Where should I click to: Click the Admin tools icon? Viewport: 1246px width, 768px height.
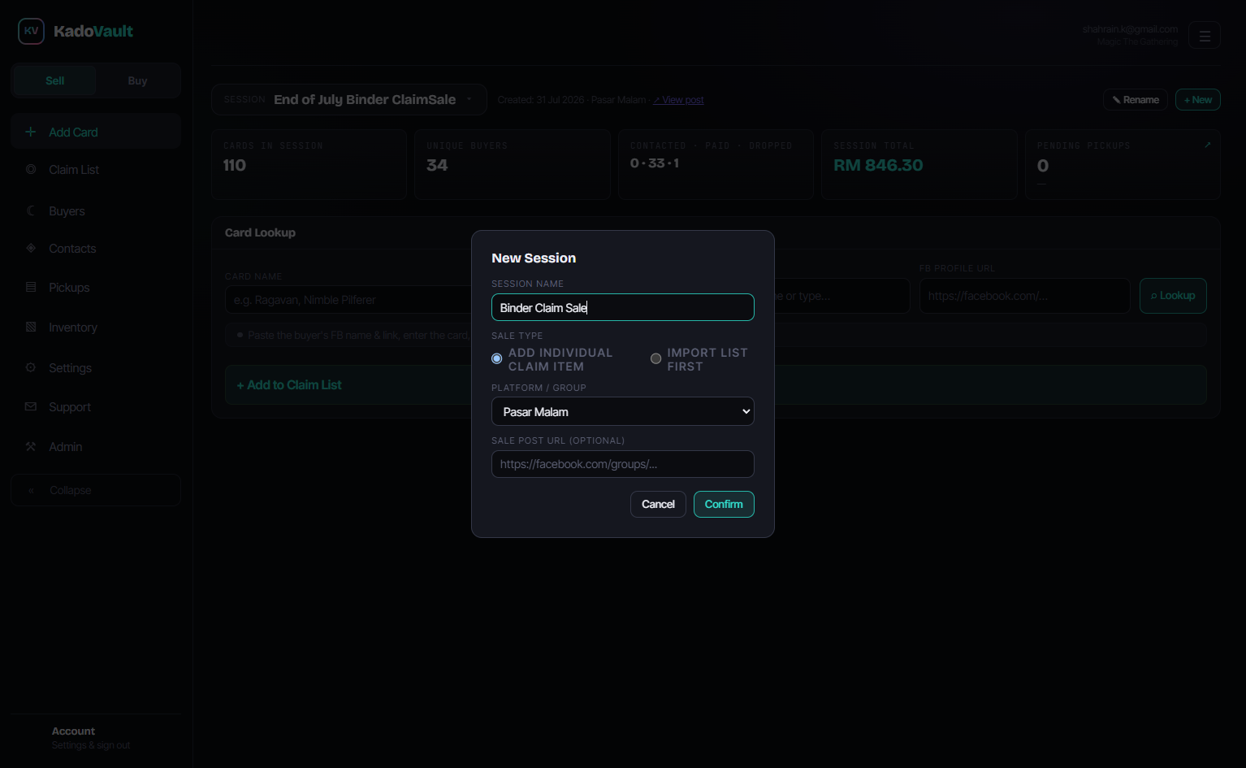coord(31,446)
